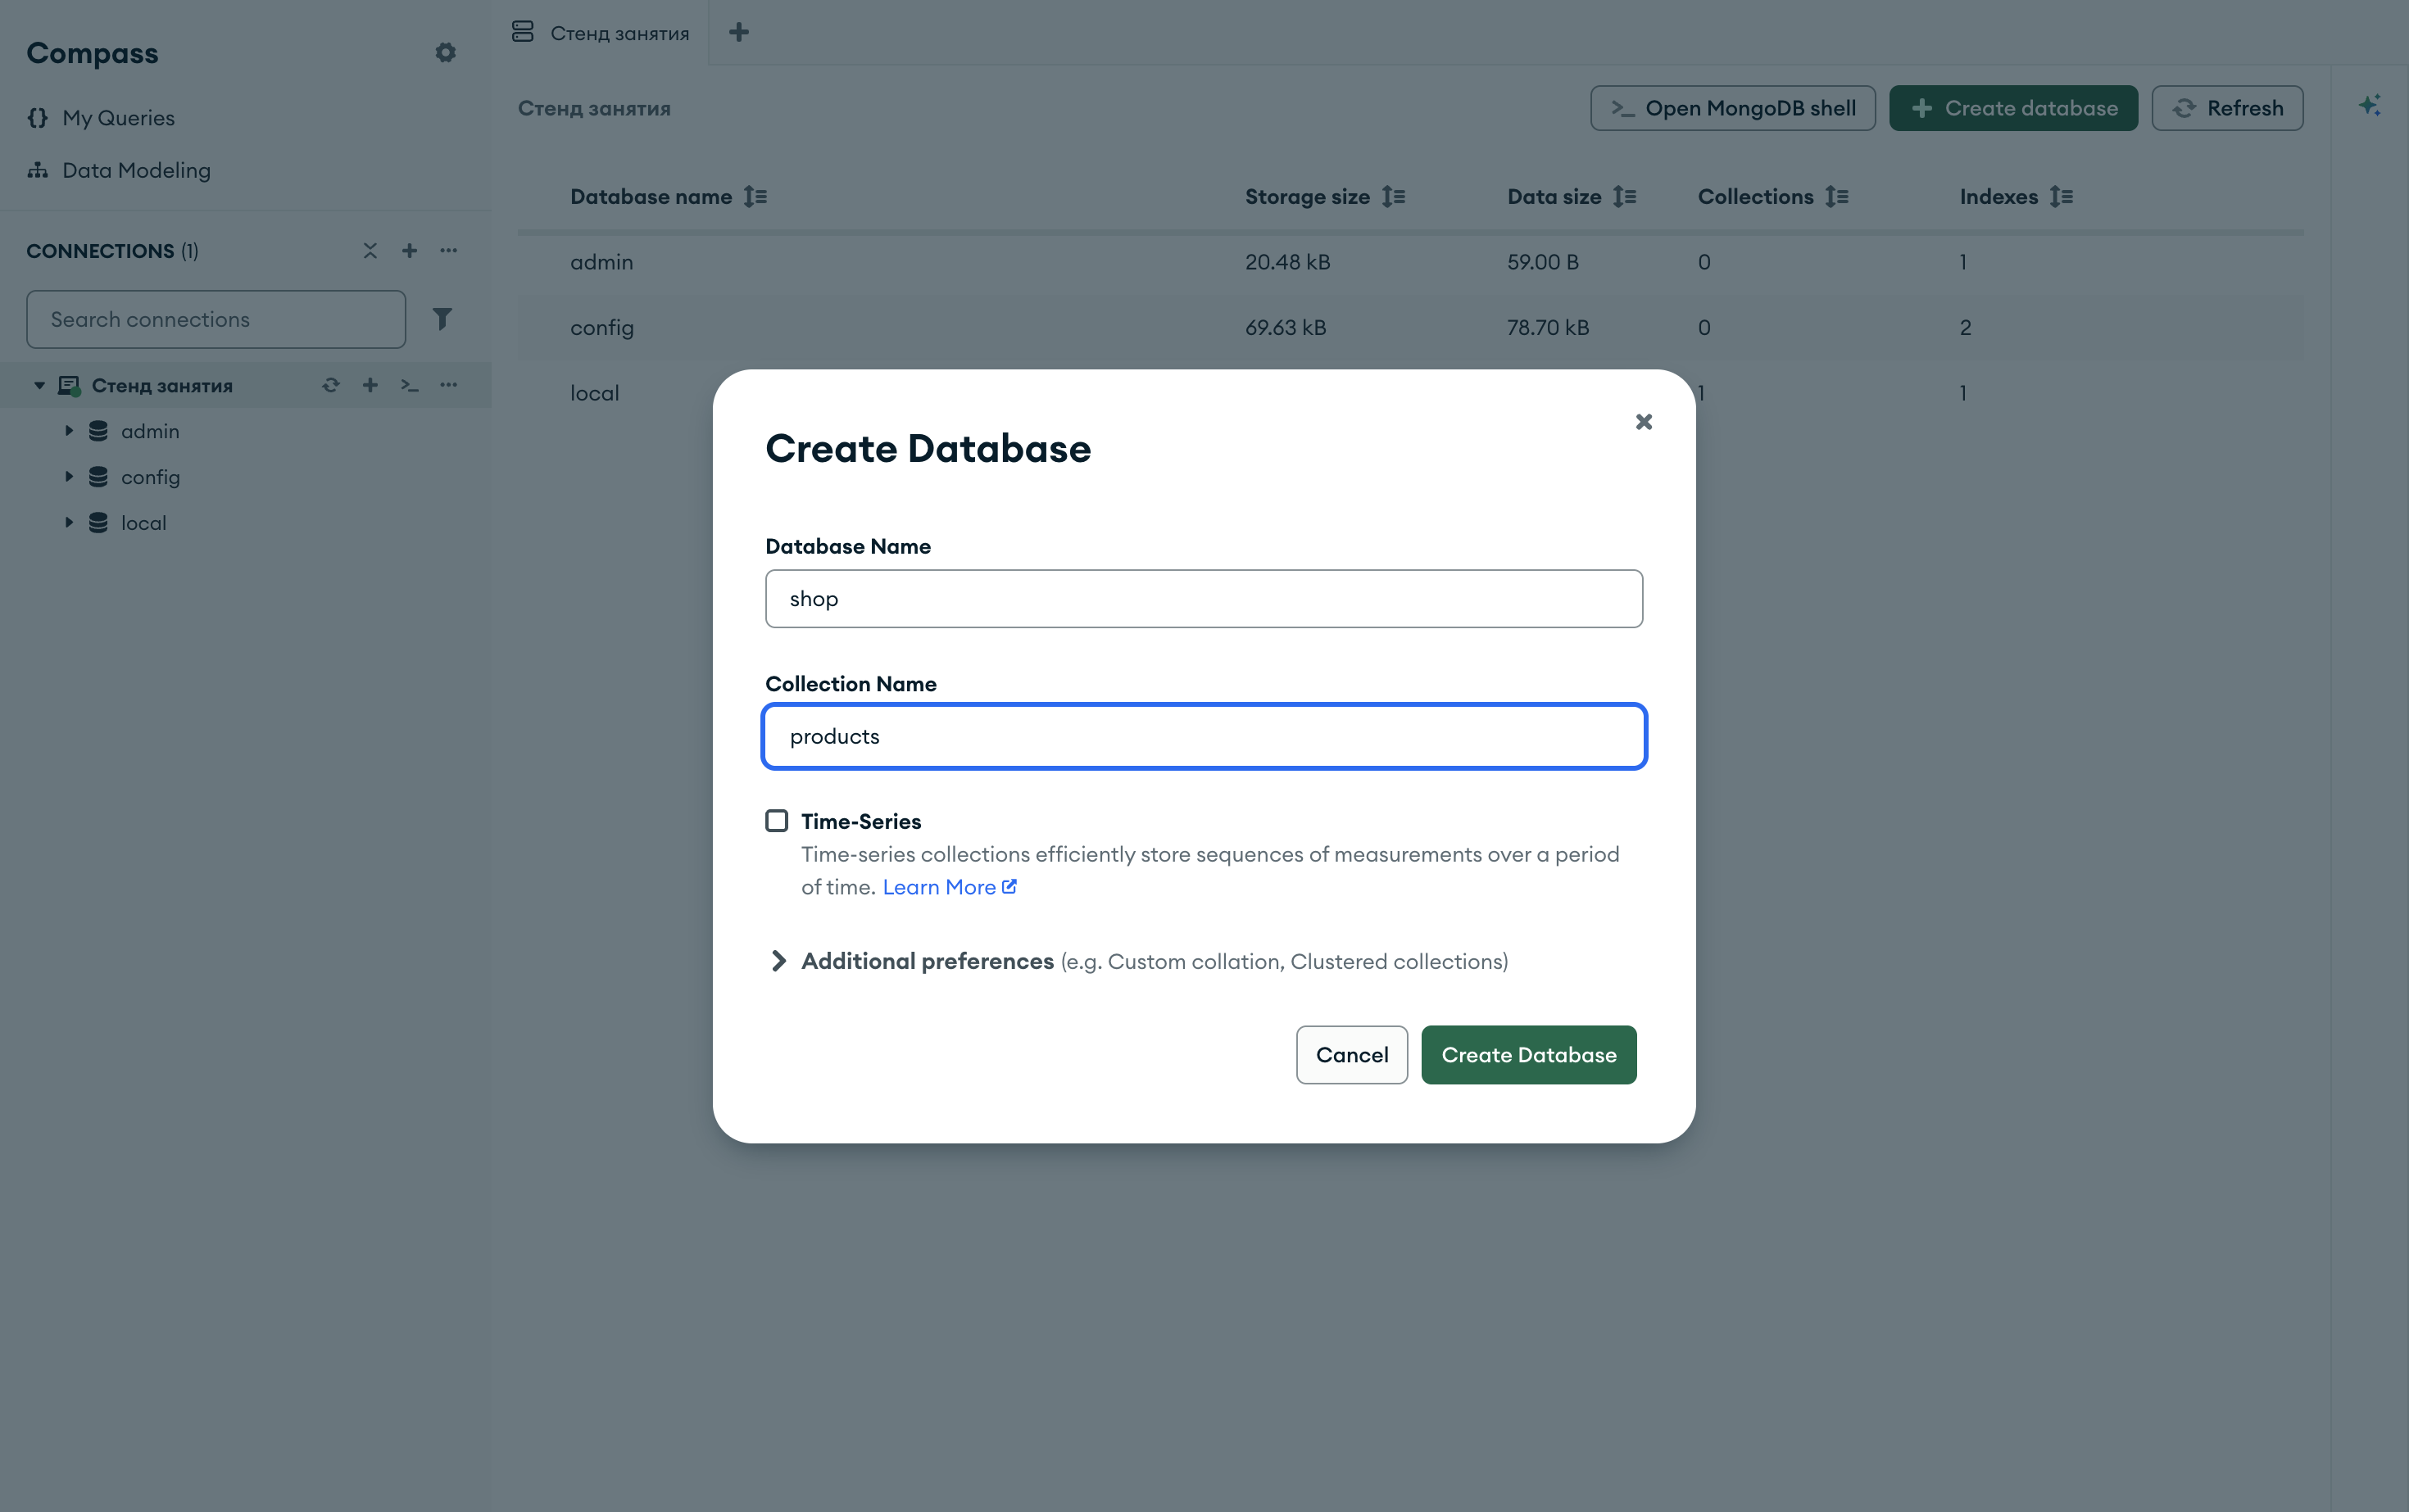Viewport: 2409px width, 1512px height.
Task: Enable the Time-Series checkbox
Action: point(776,821)
